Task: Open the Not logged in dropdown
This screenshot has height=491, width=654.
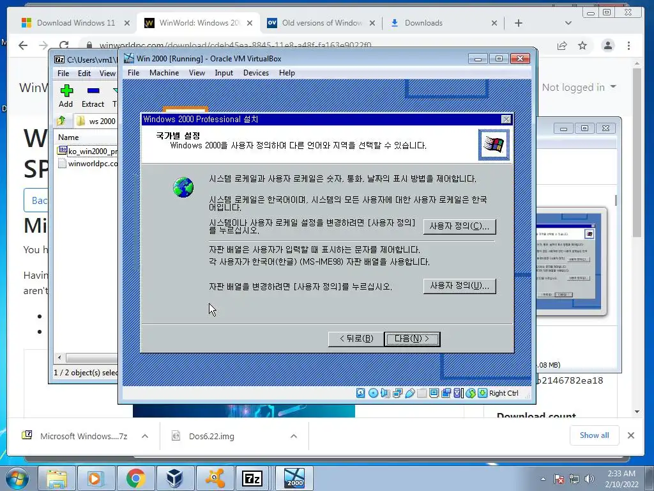Action: click(x=579, y=87)
